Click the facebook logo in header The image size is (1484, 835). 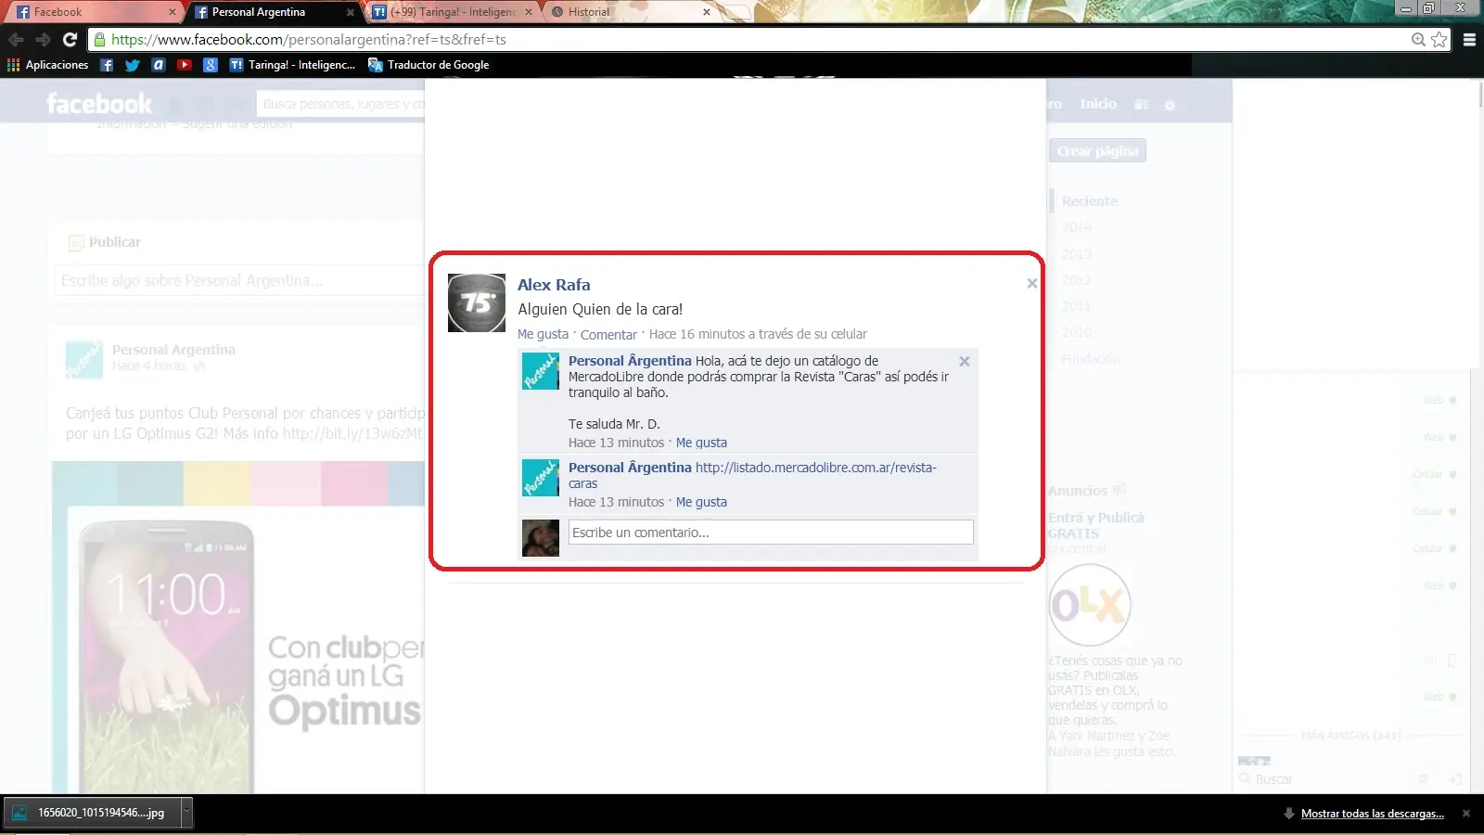coord(99,104)
